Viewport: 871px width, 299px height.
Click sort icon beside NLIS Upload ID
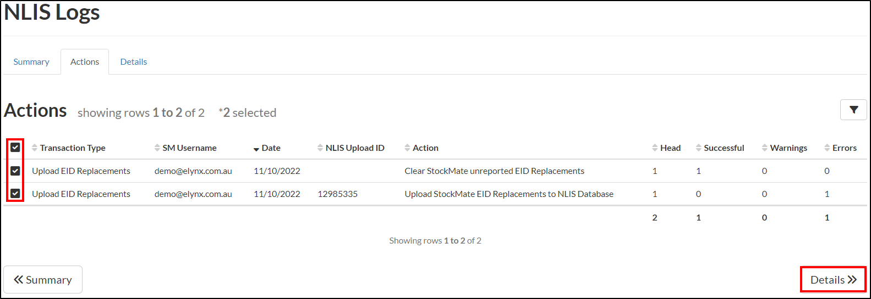tap(320, 148)
